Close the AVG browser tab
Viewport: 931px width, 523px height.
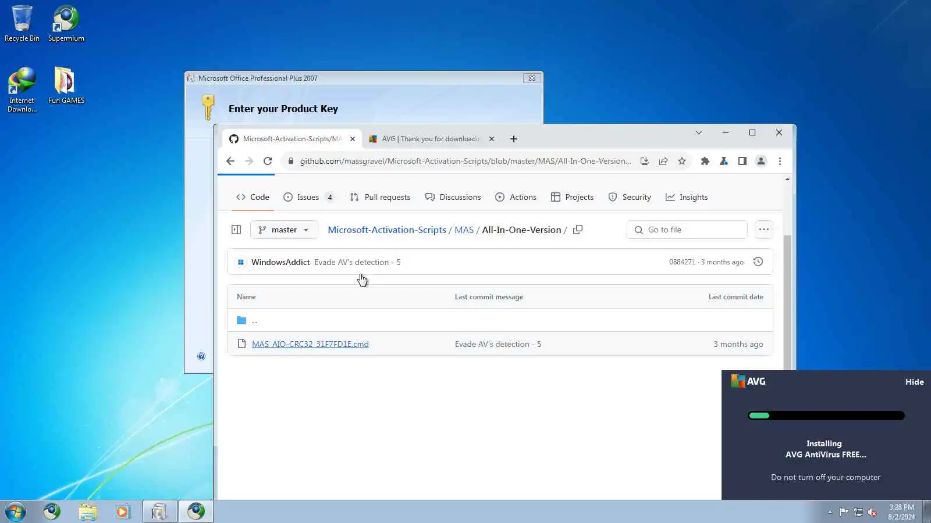(x=492, y=139)
